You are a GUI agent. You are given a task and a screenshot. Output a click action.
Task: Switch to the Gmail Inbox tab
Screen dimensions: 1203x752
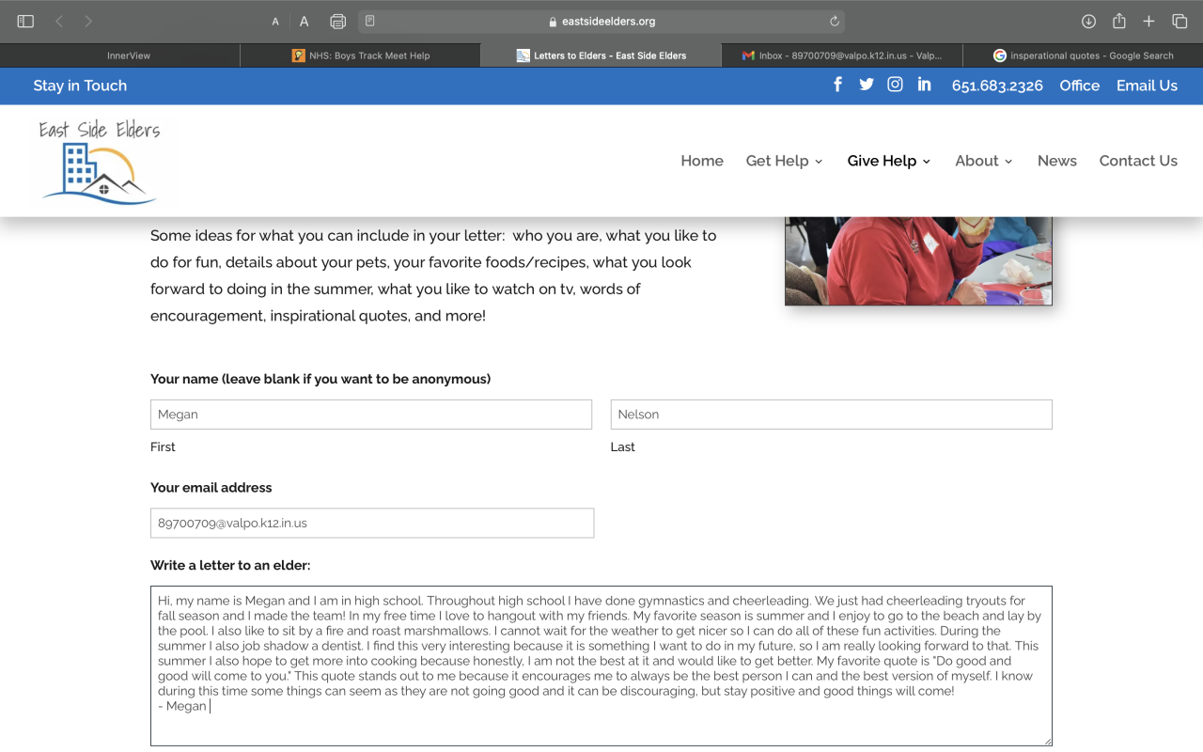(842, 55)
